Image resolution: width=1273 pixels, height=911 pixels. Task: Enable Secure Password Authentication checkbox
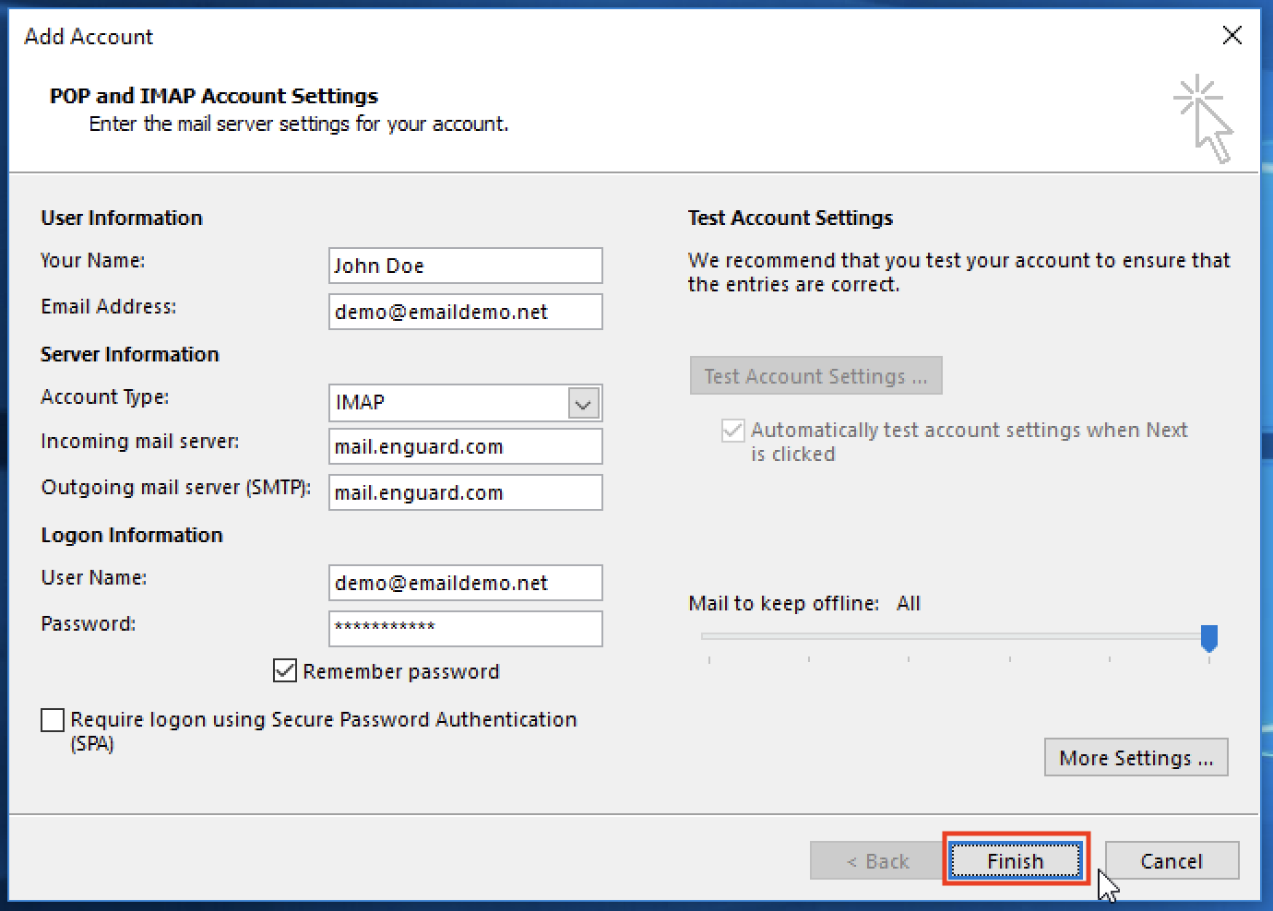[x=53, y=720]
